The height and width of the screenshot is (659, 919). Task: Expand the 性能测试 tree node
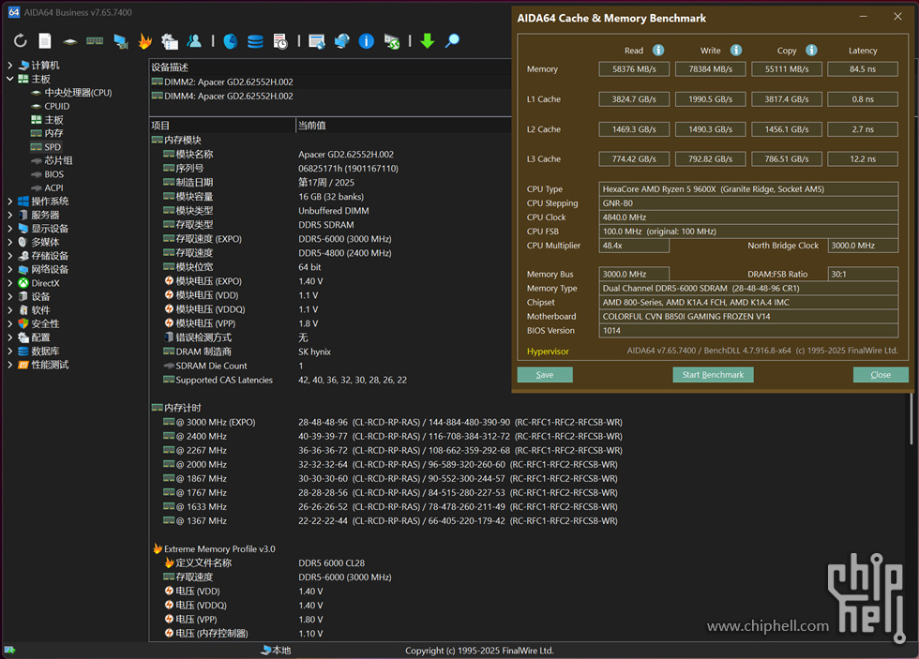tap(10, 365)
